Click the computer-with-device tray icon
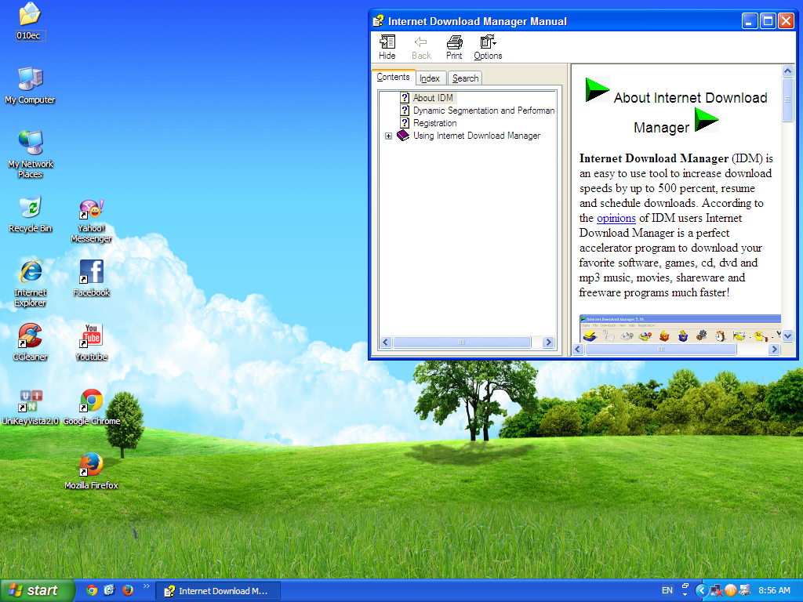This screenshot has height=602, width=803. click(744, 591)
